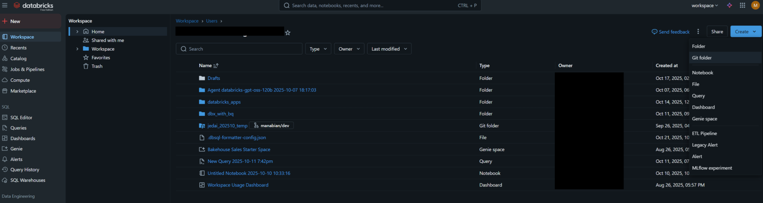The image size is (763, 203).
Task: Click the Send feedback link
Action: point(671,32)
